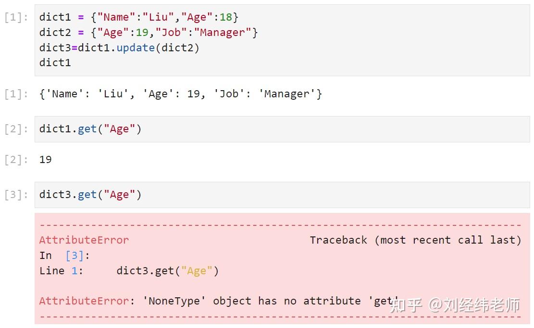This screenshot has width=534, height=328.
Task: Click the In [3] reference in traceback
Action: (64, 255)
